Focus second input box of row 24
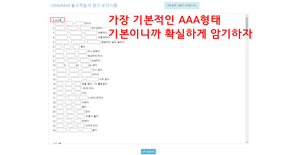This screenshot has width=295, height=155. click(74, 130)
